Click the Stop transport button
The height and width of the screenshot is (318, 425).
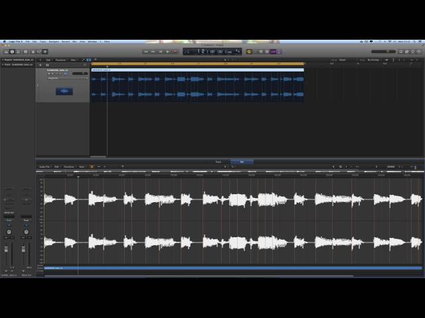(161, 52)
